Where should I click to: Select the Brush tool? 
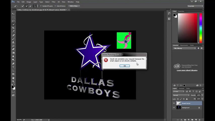pyautogui.click(x=13, y=39)
